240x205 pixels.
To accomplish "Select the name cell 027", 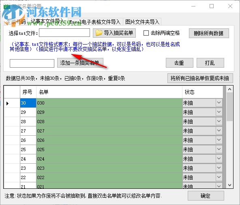I will coord(109,131).
